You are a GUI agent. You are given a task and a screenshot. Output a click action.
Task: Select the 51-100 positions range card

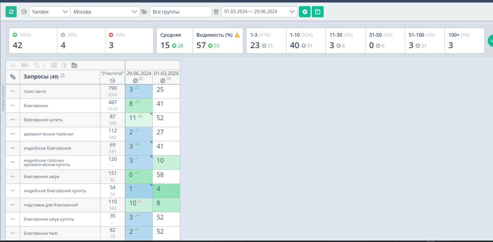coord(425,40)
